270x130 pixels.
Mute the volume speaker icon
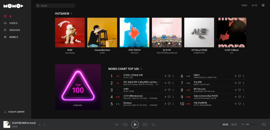pos(243,124)
